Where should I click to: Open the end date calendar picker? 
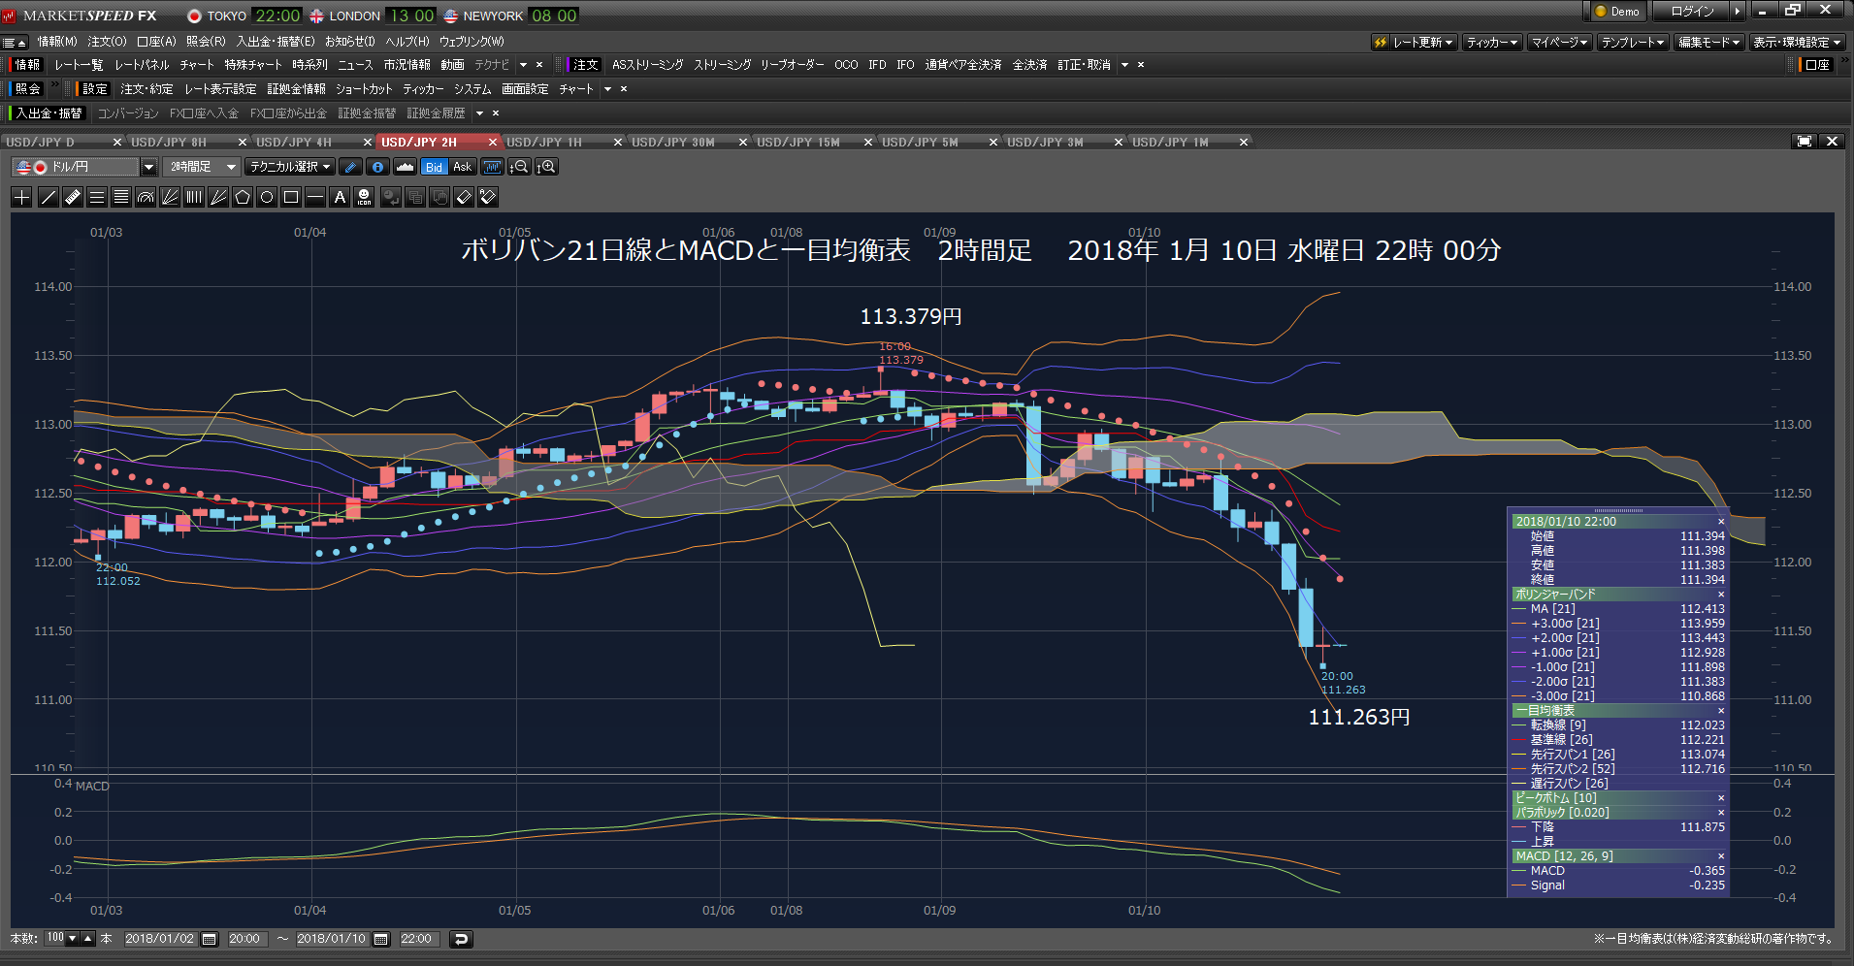click(381, 939)
